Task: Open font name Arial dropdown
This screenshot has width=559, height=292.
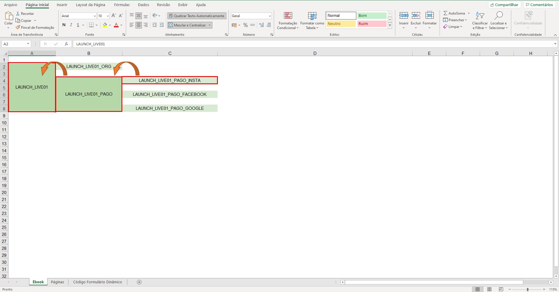Action: 95,16
